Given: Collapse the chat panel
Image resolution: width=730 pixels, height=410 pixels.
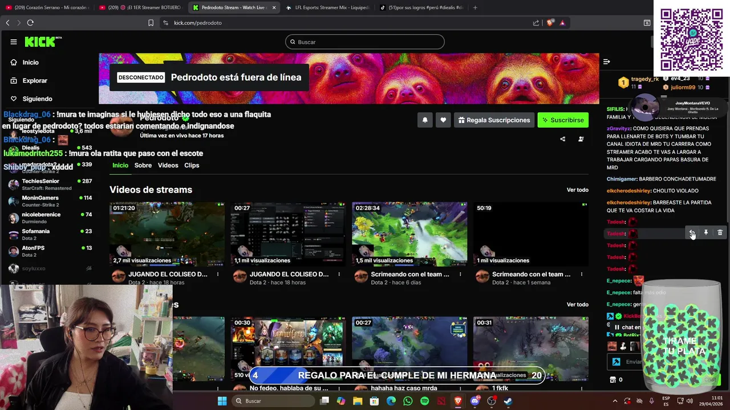Looking at the screenshot, I should (607, 61).
